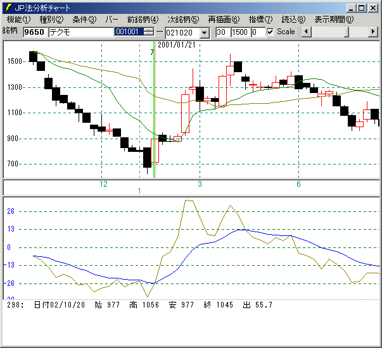
Task: Expand the end date dropdown arrow
Action: (x=205, y=33)
